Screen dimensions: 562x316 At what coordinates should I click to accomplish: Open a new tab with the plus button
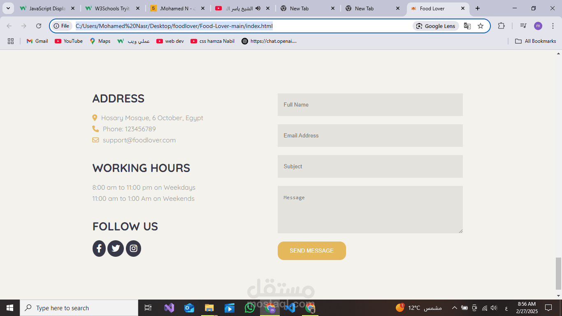click(x=478, y=8)
